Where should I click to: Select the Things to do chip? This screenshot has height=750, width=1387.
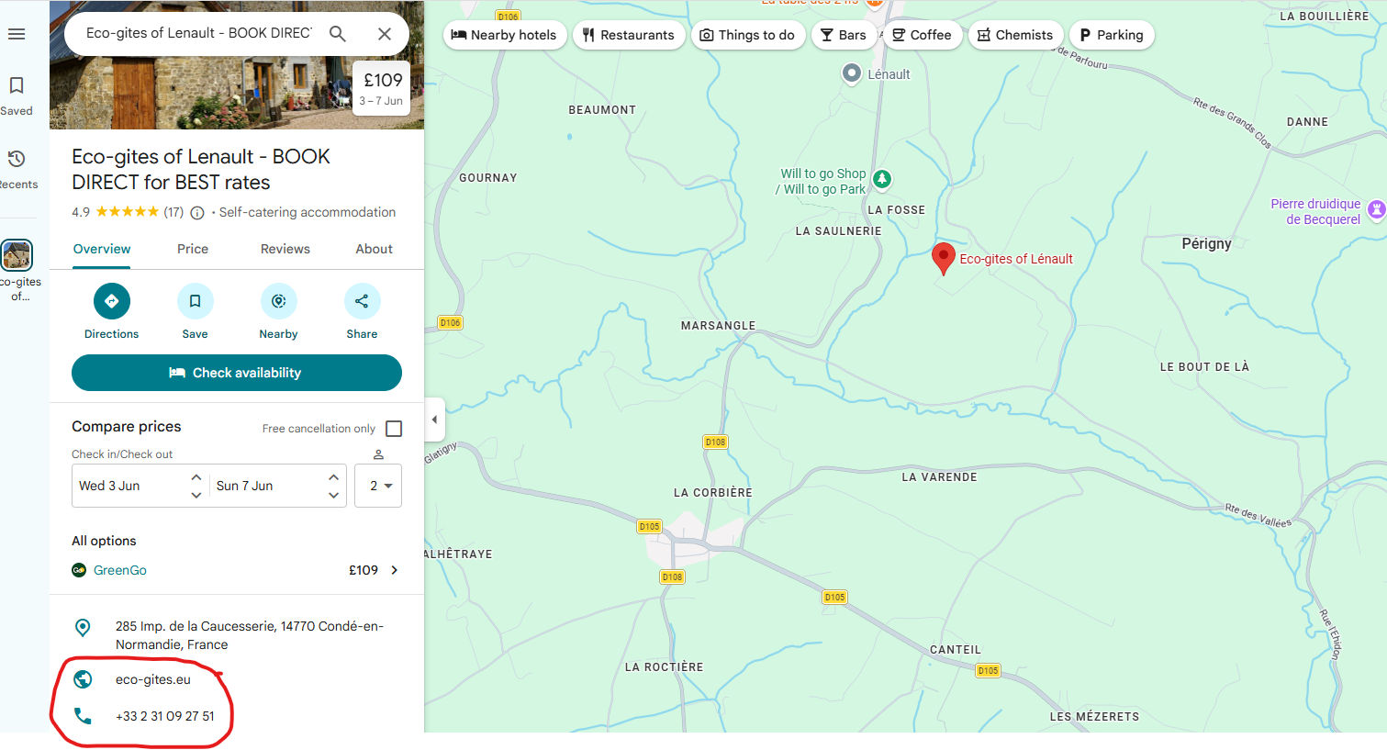tap(748, 35)
